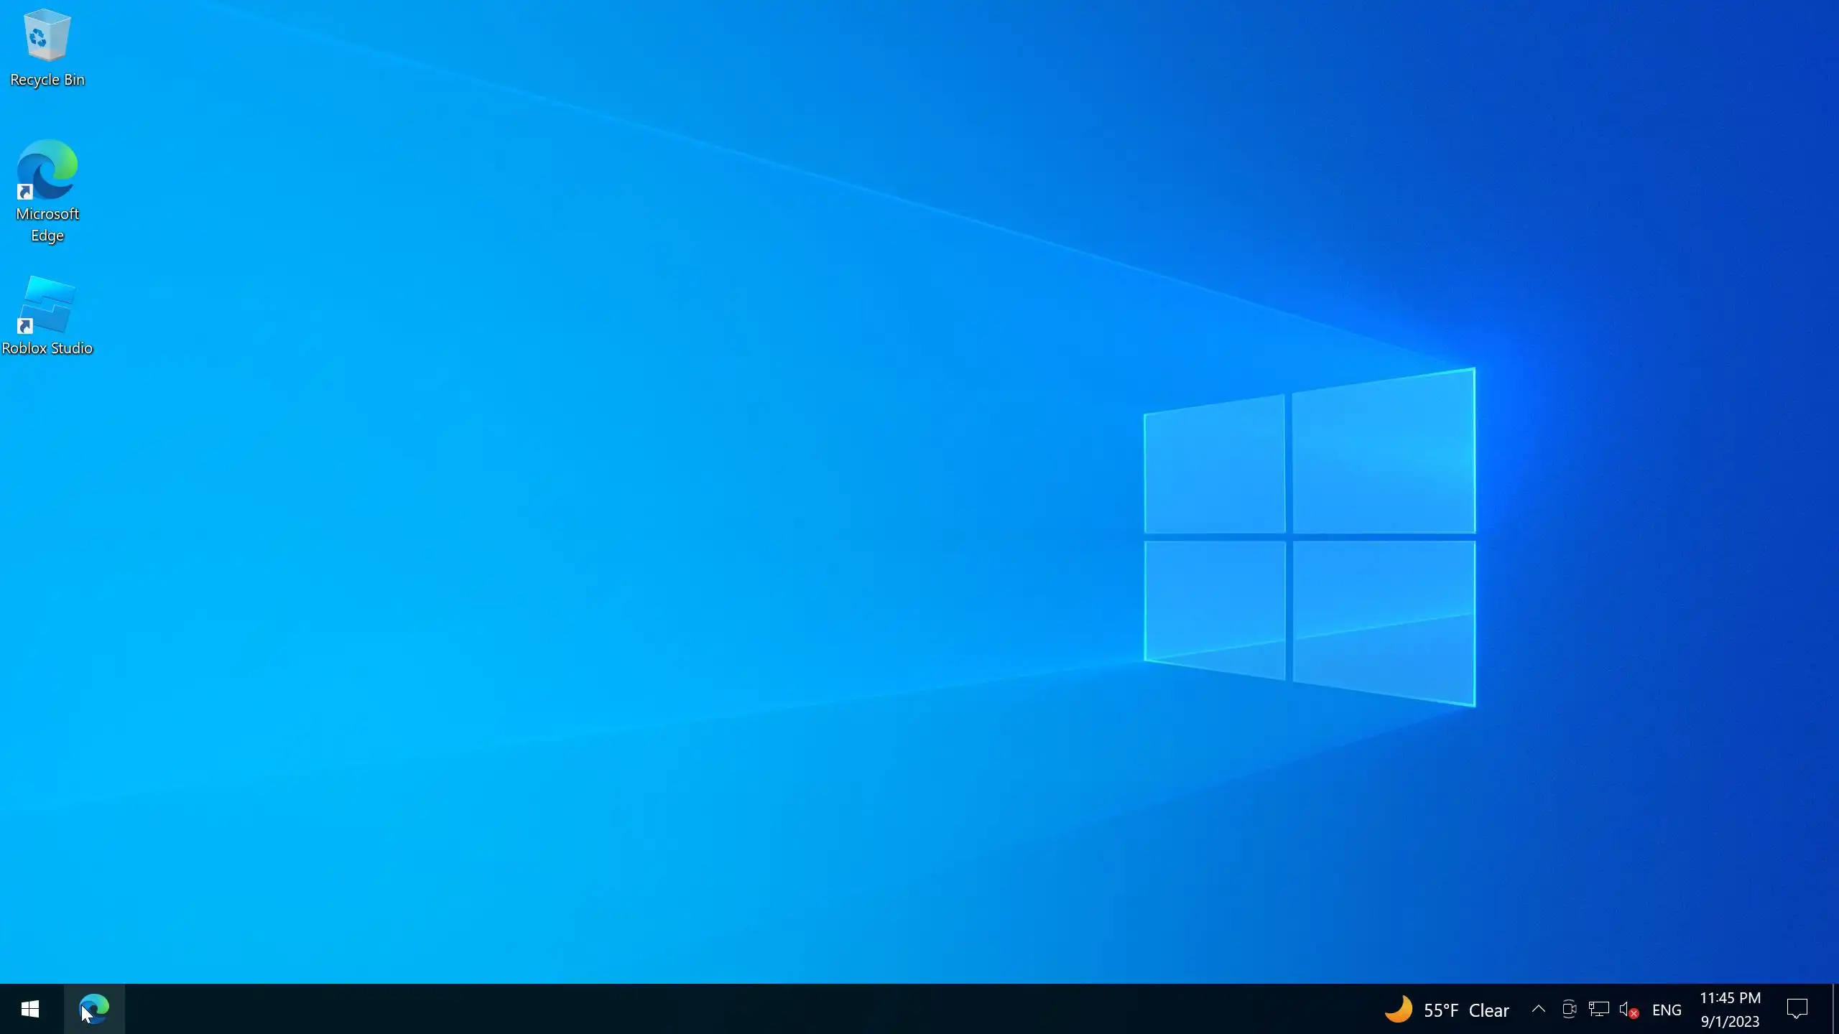Click the Meet Now camera tray icon

[x=1569, y=1009]
